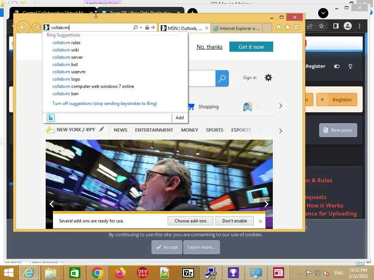Open the address bar autocomplete dropdown arrow
Image resolution: width=374 pixels, height=280 pixels.
pos(141,28)
